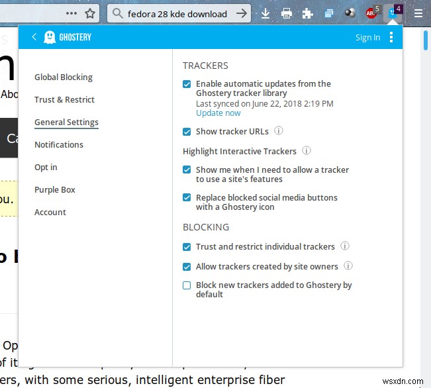Toggle Trust and restrict individual trackers checkbox
This screenshot has height=388, width=431.
[187, 247]
